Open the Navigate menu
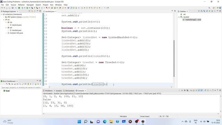The image size is (222, 125). coord(30,5)
